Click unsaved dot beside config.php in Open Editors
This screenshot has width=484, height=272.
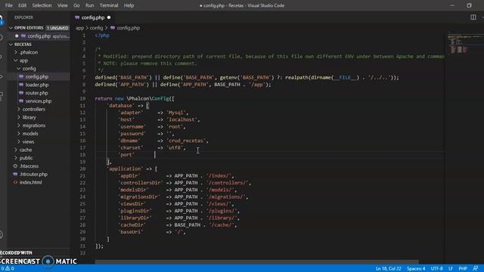point(17,36)
